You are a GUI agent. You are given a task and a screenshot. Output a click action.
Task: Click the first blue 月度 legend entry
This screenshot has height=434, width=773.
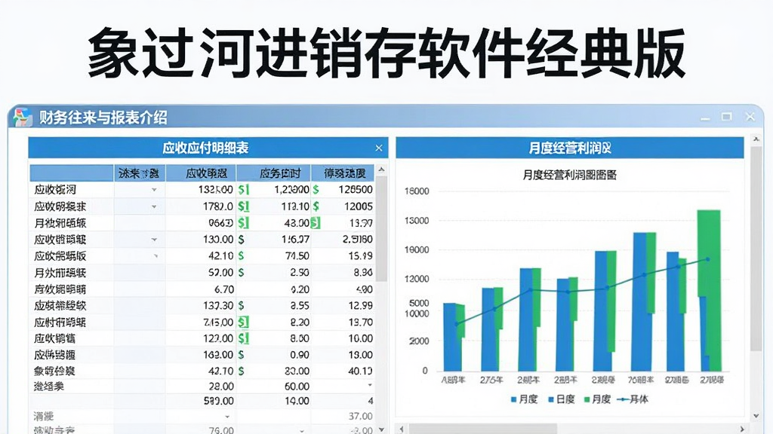pyautogui.click(x=525, y=399)
